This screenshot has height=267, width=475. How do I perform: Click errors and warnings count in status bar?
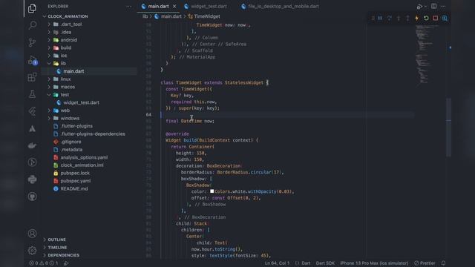(x=44, y=263)
